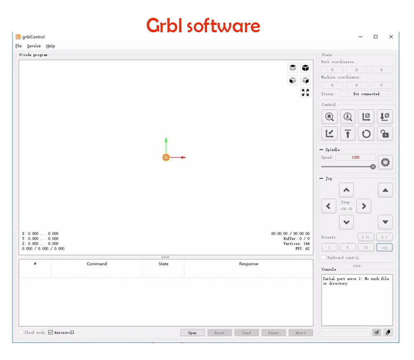Click the # column header

35,264
